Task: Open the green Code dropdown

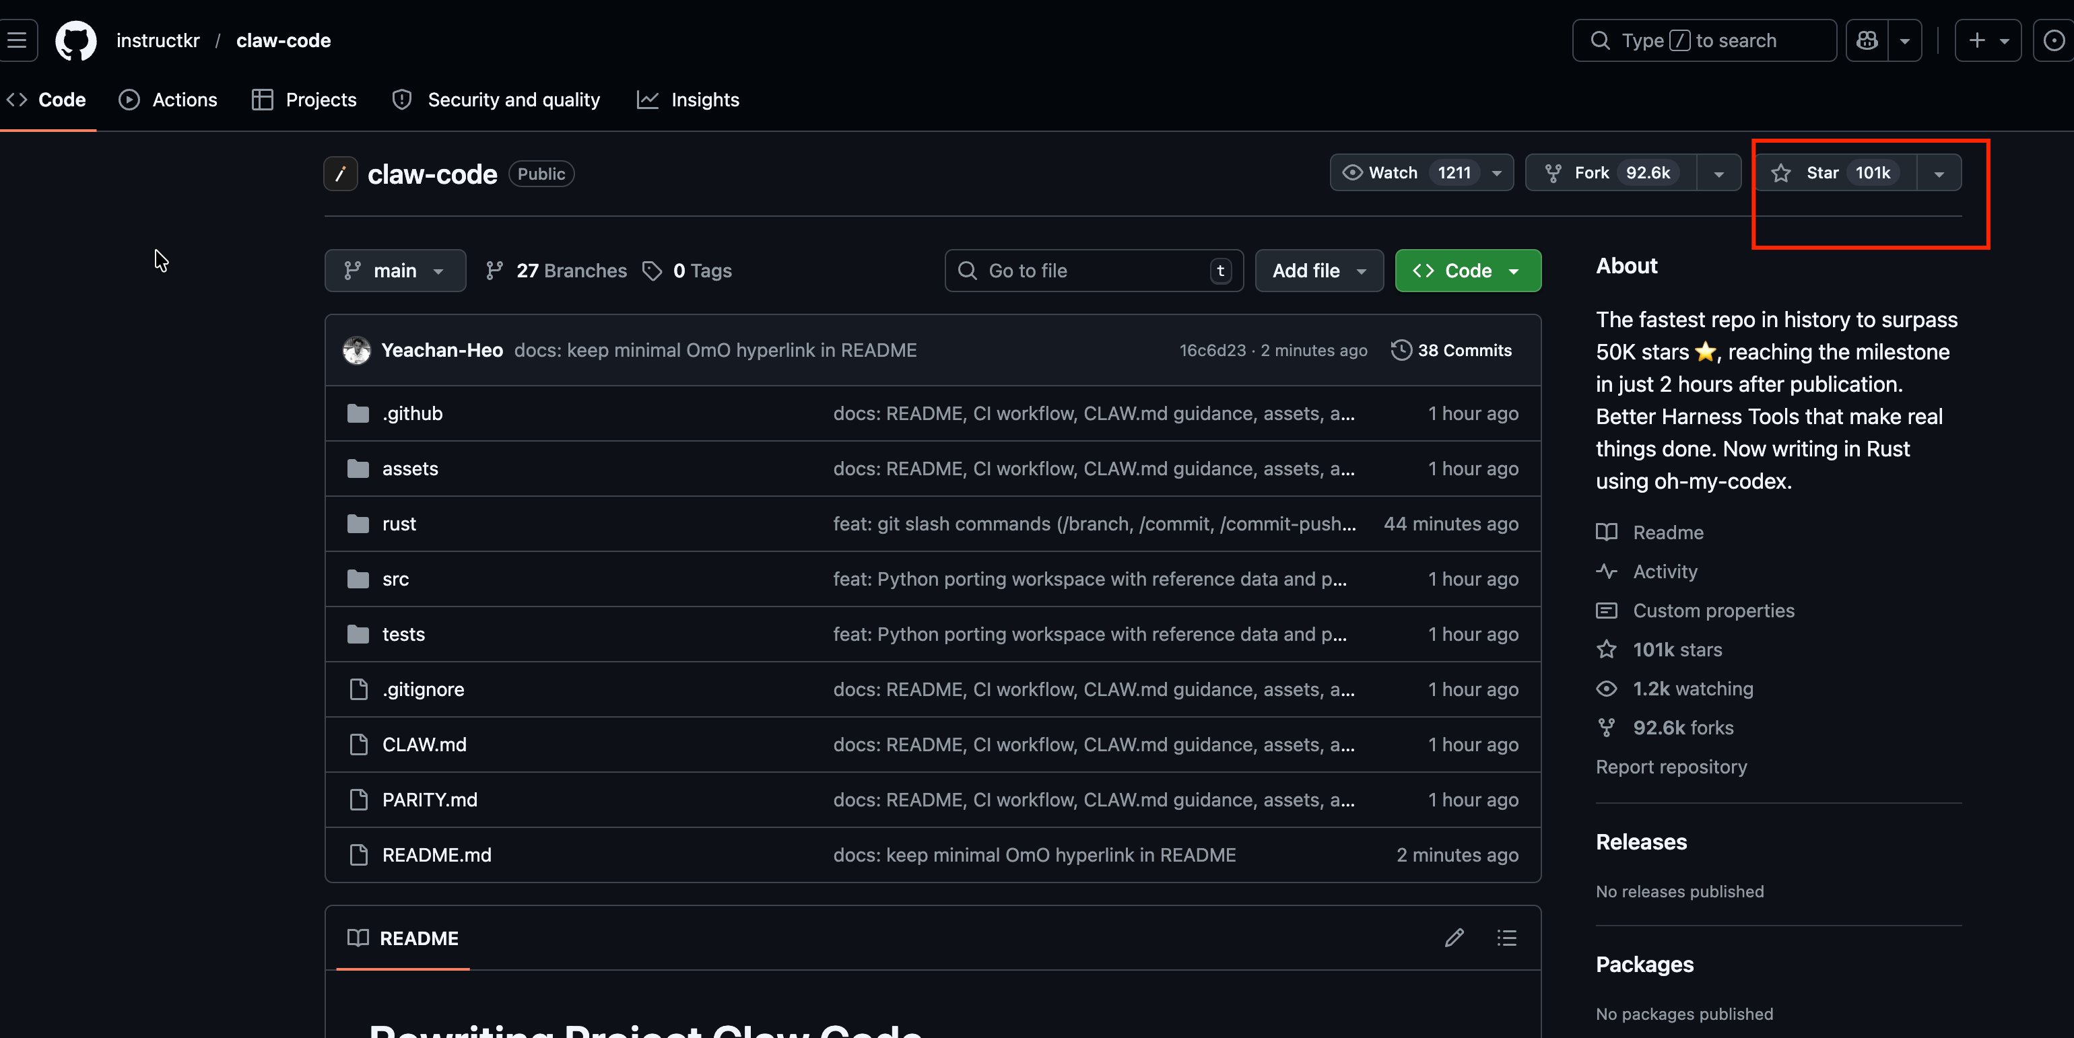Action: [x=1467, y=271]
